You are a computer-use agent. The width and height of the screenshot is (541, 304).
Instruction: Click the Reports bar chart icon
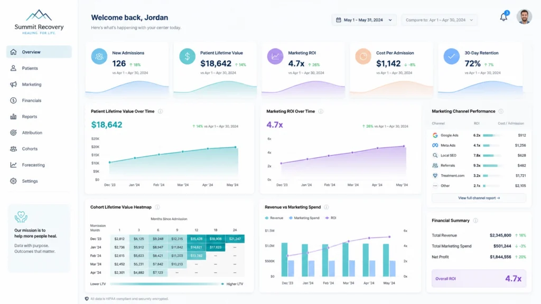point(13,117)
